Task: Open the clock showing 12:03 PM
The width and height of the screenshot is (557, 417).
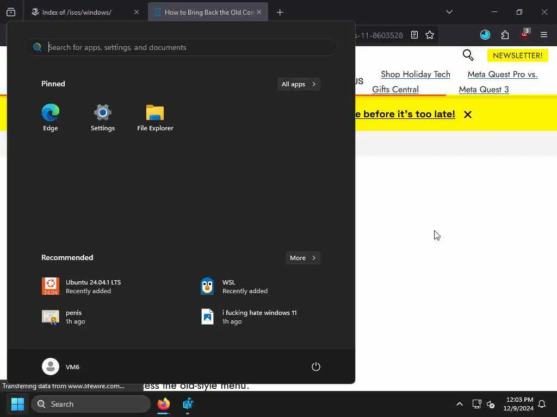Action: [518, 404]
